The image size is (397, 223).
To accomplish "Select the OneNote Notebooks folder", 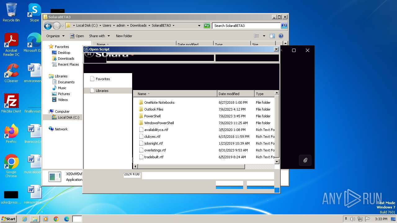I will tap(159, 103).
